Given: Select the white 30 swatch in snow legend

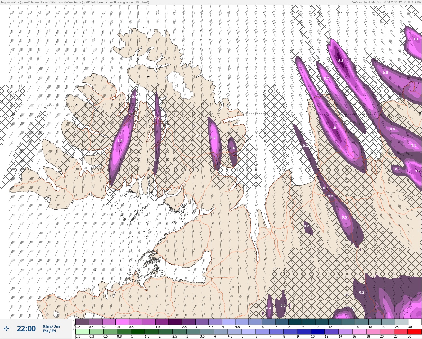Looking at the screenshot, I should [x=415, y=322].
